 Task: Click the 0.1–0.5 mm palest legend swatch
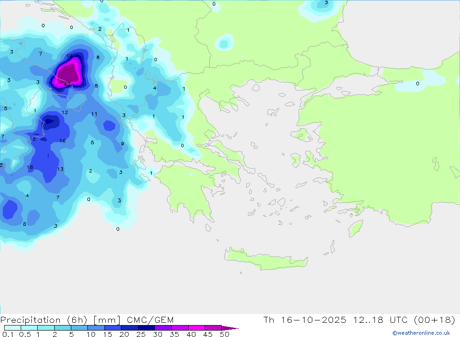(x=12, y=328)
